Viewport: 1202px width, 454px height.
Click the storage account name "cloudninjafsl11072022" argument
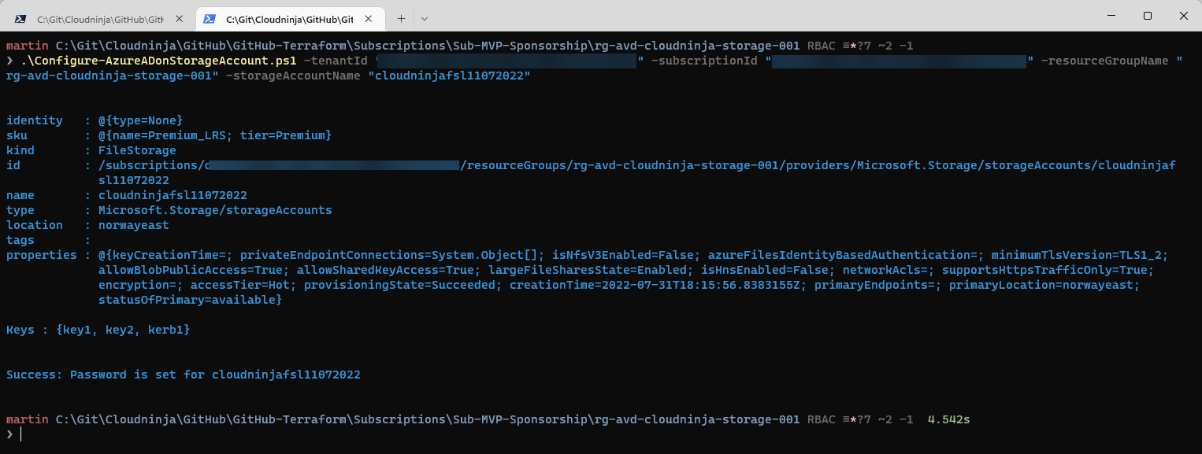click(x=449, y=76)
